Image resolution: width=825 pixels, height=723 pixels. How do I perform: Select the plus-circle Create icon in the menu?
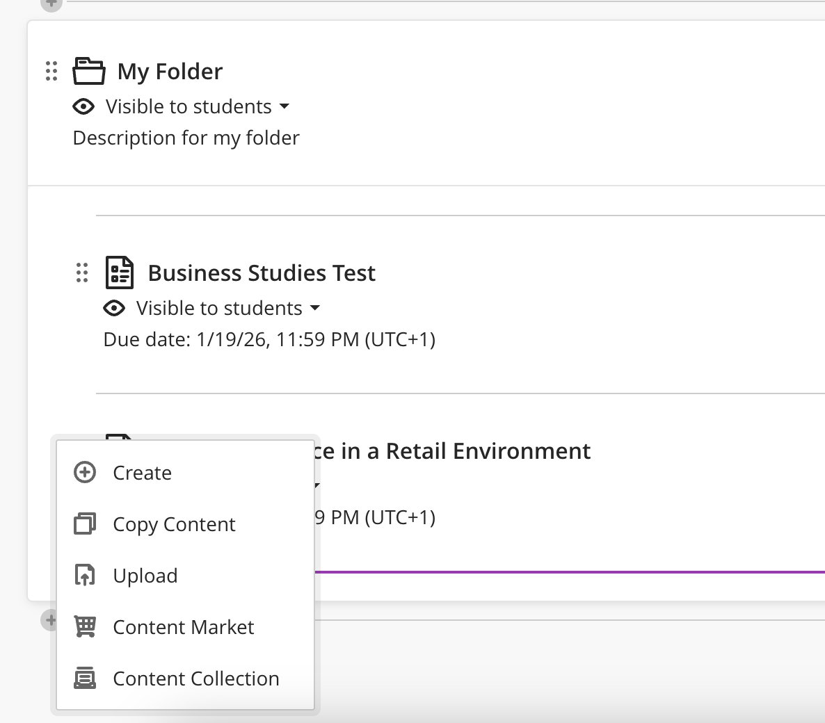pos(83,472)
